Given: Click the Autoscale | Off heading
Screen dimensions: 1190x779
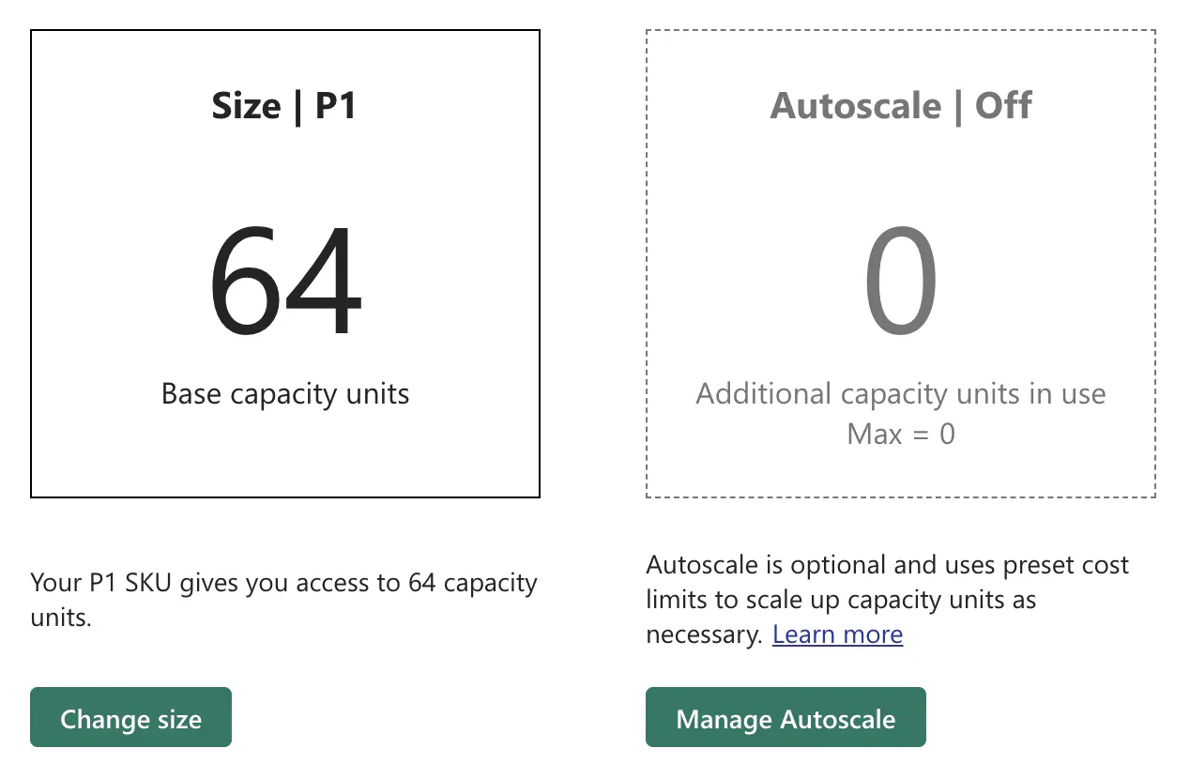Looking at the screenshot, I should point(900,105).
